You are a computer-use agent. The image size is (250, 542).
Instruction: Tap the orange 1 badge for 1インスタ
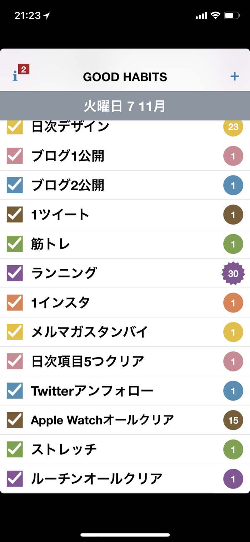point(233,303)
